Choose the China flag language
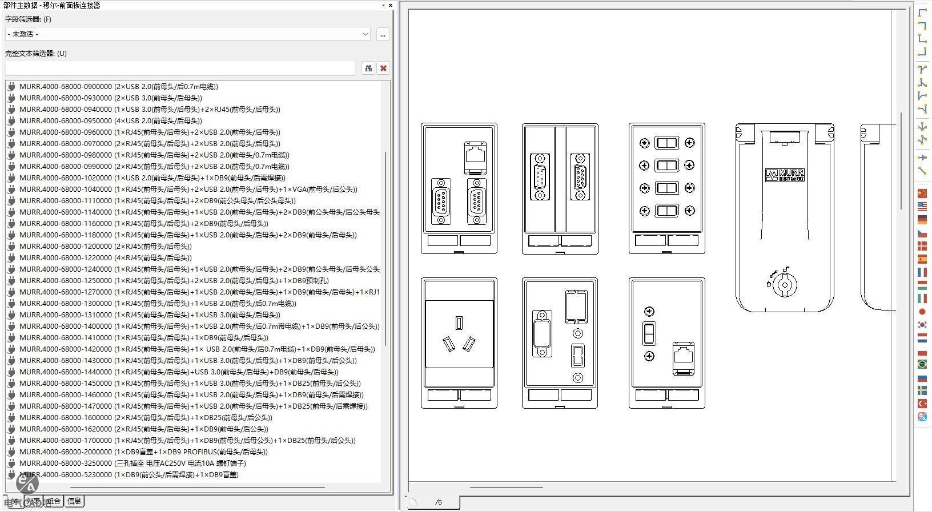 click(x=922, y=193)
